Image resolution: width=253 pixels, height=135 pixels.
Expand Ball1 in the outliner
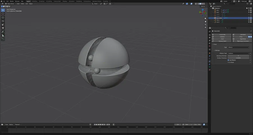coord(213,10)
